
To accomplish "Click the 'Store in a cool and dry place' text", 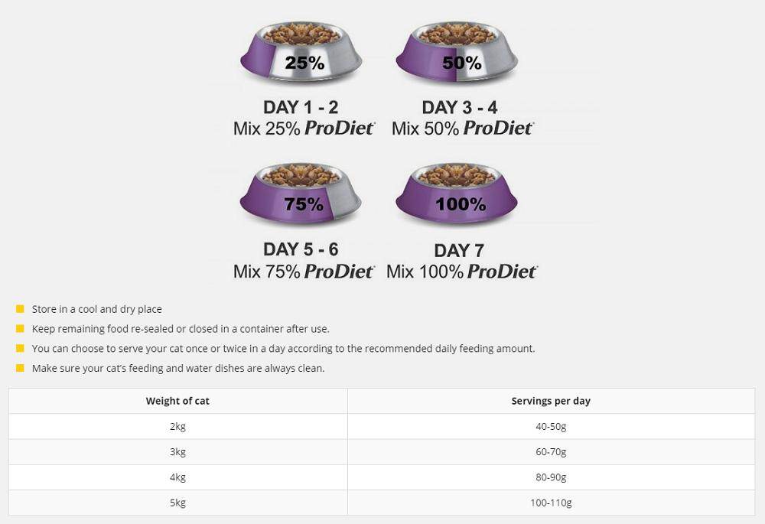I will 97,309.
